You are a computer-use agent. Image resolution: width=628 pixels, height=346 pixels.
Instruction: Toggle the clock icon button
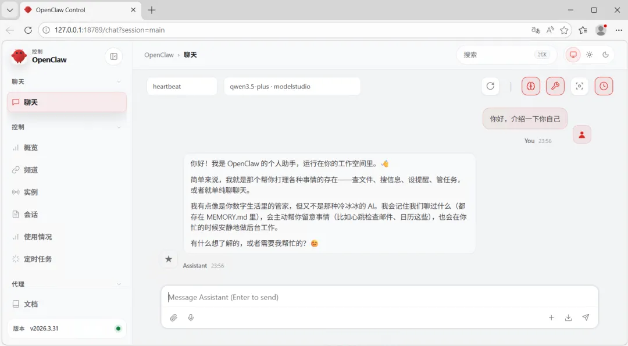click(x=604, y=86)
